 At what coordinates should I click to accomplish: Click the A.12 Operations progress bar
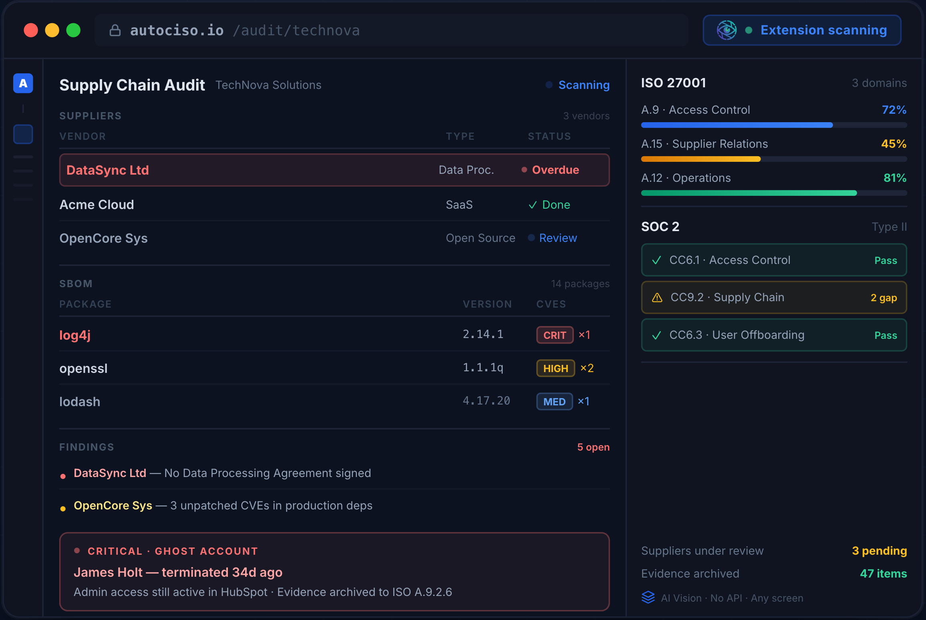774,193
